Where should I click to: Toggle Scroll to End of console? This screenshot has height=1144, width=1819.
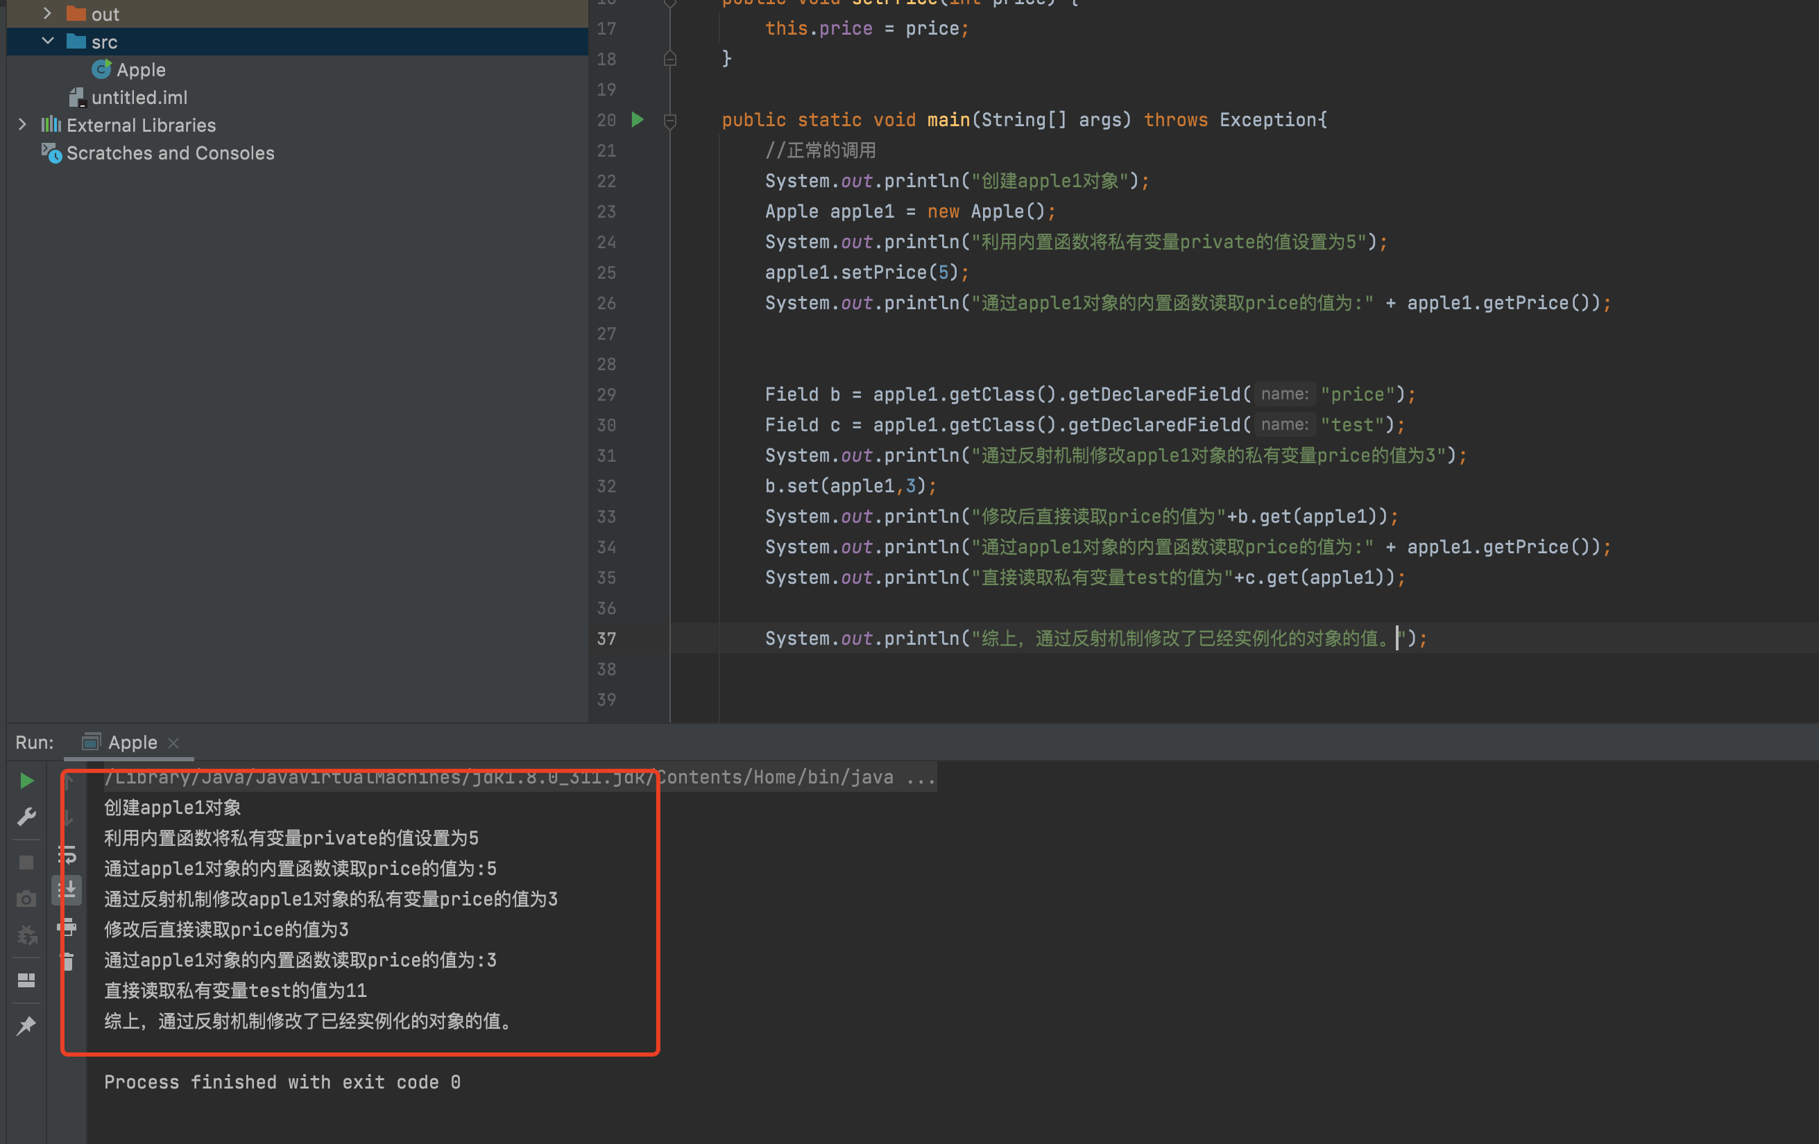tap(67, 890)
